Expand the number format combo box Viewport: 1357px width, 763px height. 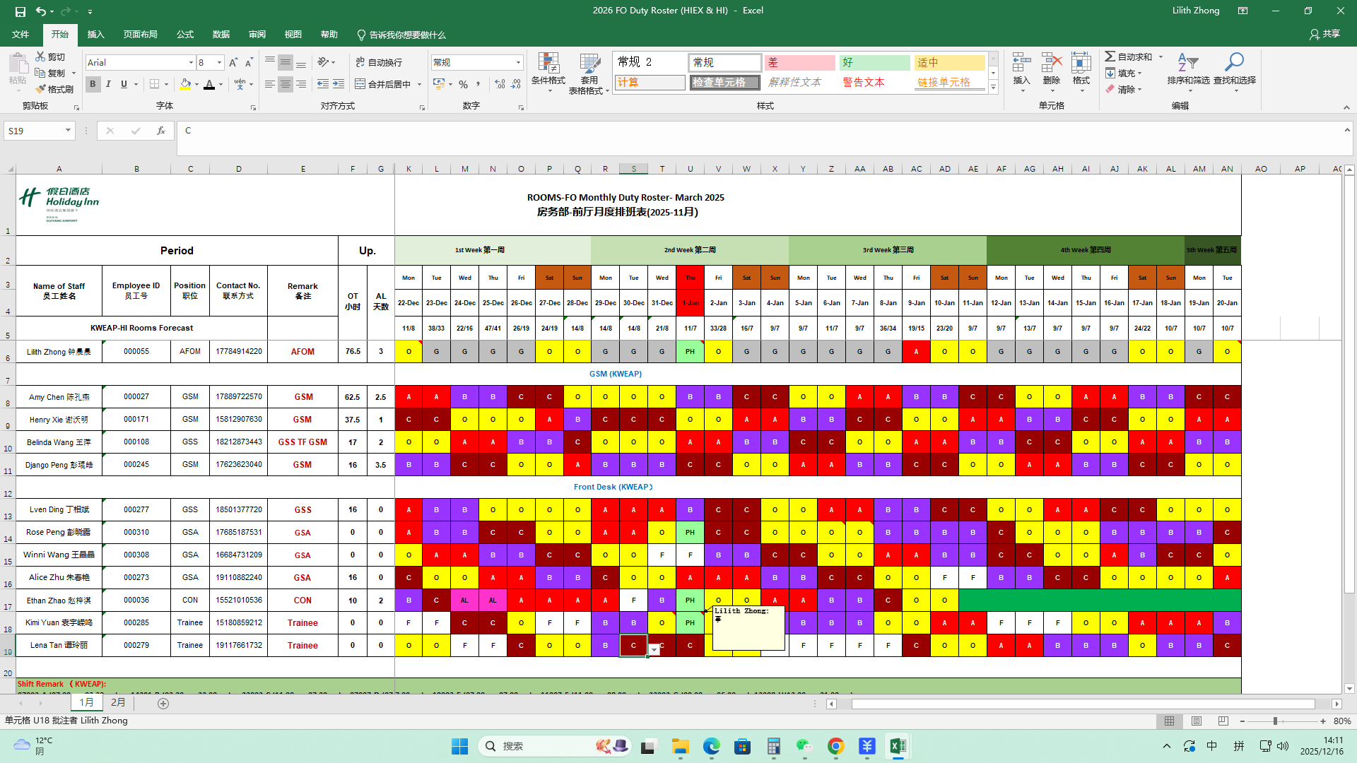pos(518,63)
